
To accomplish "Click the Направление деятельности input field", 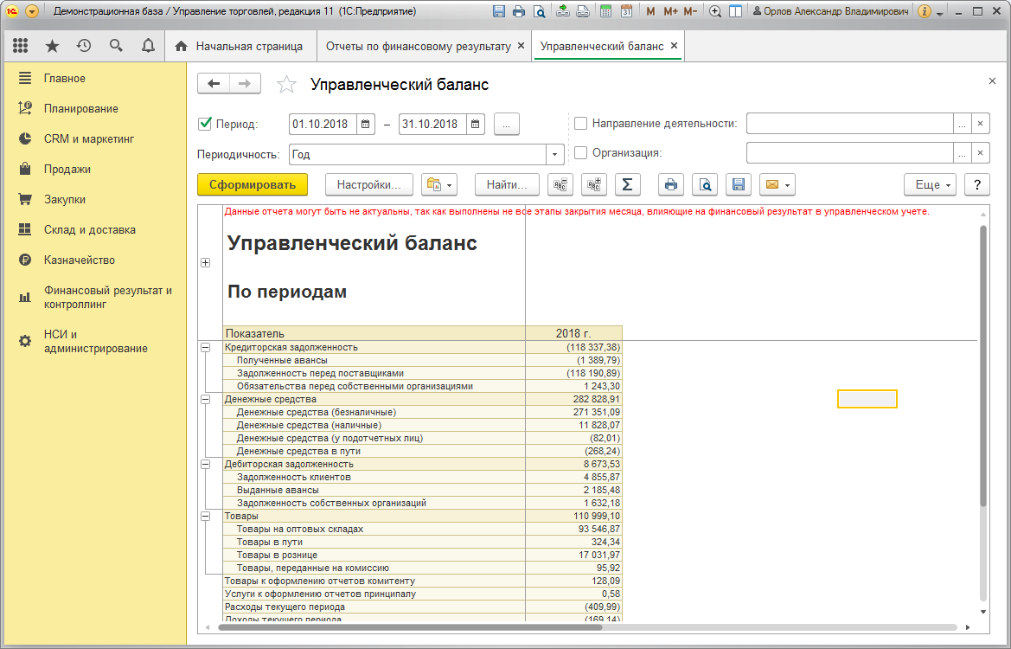I will point(850,123).
